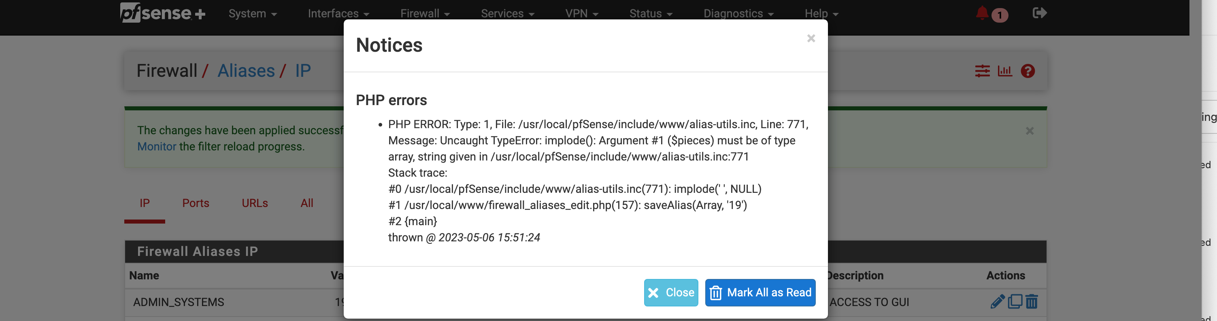The image size is (1217, 321).
Task: Click the filter settings sliders icon
Action: (x=983, y=71)
